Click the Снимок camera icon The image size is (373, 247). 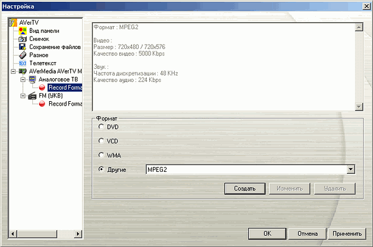pos(22,39)
